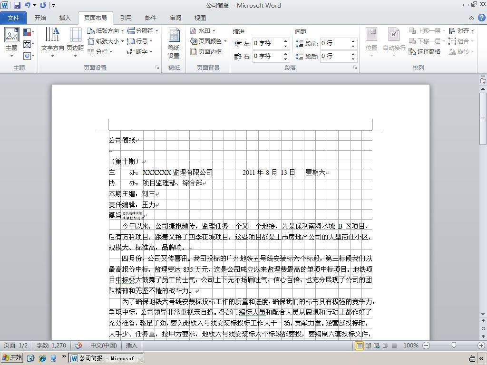Open the Selection Pane (选择窗格)

425,51
